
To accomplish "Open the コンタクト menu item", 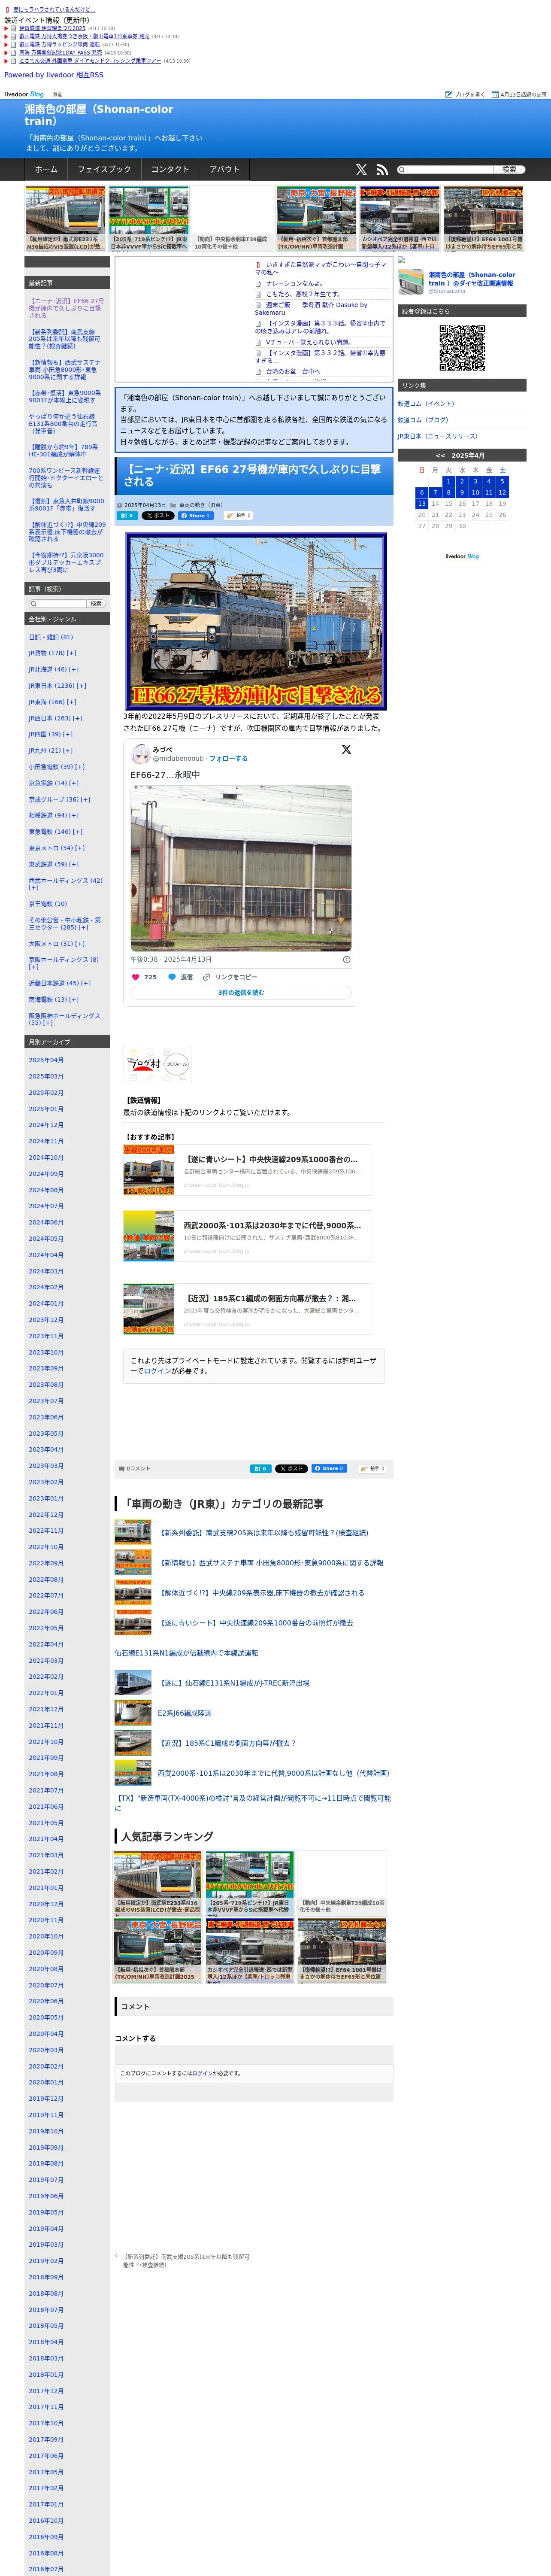I will pos(170,170).
